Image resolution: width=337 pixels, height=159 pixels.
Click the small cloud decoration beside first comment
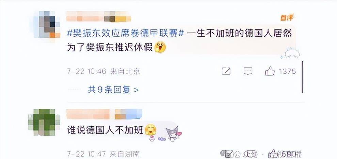click(x=290, y=53)
